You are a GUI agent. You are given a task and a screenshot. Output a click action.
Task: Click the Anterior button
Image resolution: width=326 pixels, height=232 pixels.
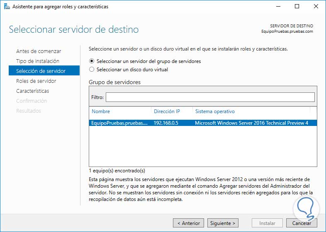[188, 223]
